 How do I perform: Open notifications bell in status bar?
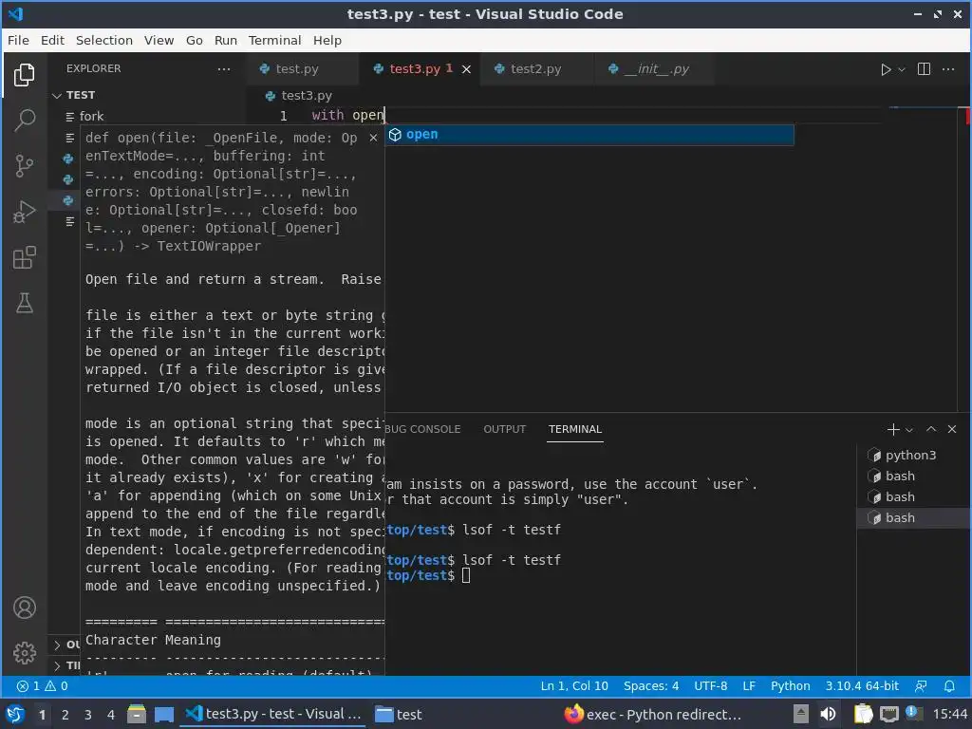(949, 686)
